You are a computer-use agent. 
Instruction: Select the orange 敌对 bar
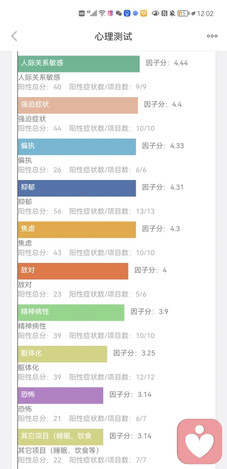(x=73, y=271)
